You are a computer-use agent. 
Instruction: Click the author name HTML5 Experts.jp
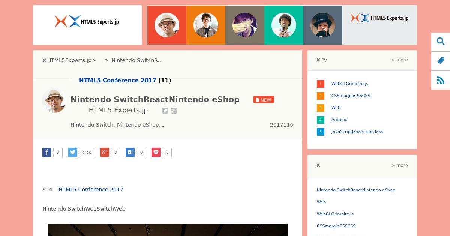click(x=118, y=110)
